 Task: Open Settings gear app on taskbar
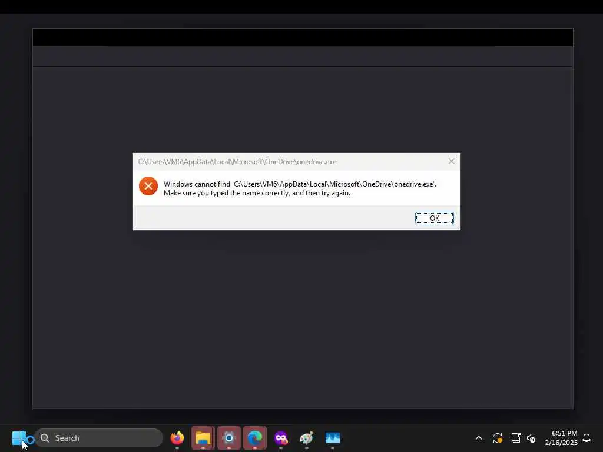tap(229, 438)
